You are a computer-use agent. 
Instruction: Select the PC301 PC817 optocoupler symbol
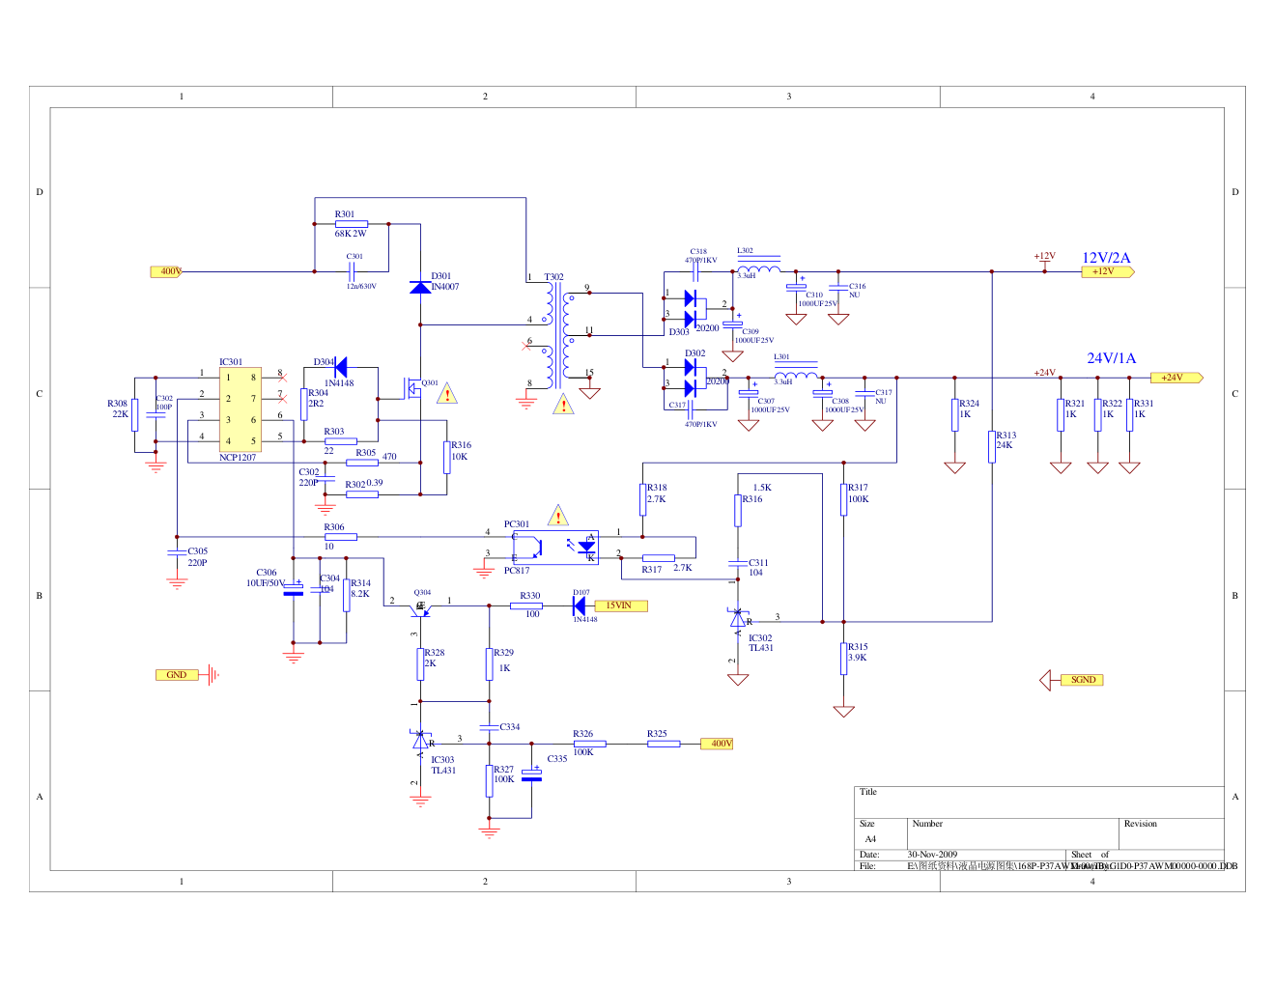point(555,548)
